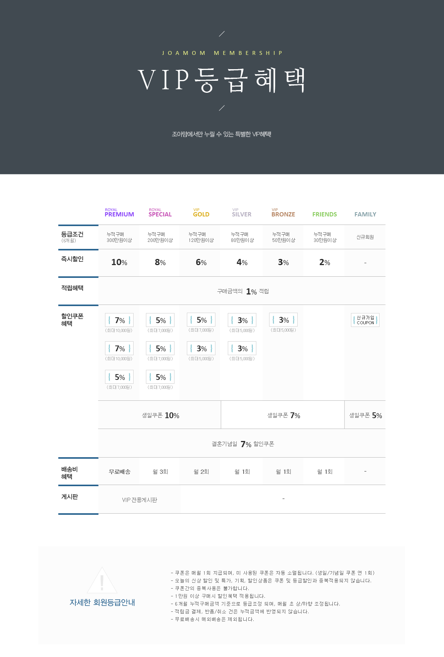Click the VIP등급혜택 main title
The width and height of the screenshot is (444, 657).
(x=222, y=80)
